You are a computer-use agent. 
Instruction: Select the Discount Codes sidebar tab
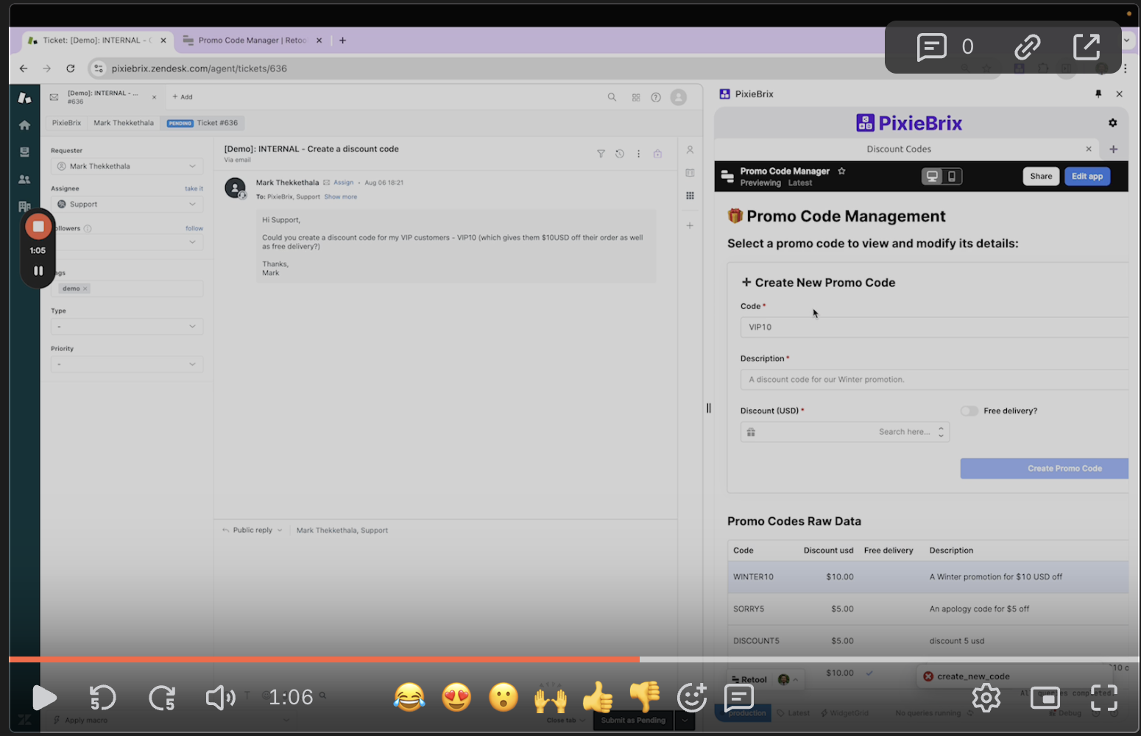[899, 149]
